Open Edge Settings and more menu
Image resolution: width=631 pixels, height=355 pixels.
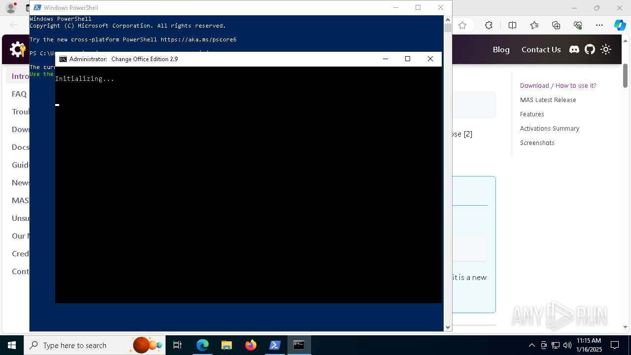(x=599, y=25)
